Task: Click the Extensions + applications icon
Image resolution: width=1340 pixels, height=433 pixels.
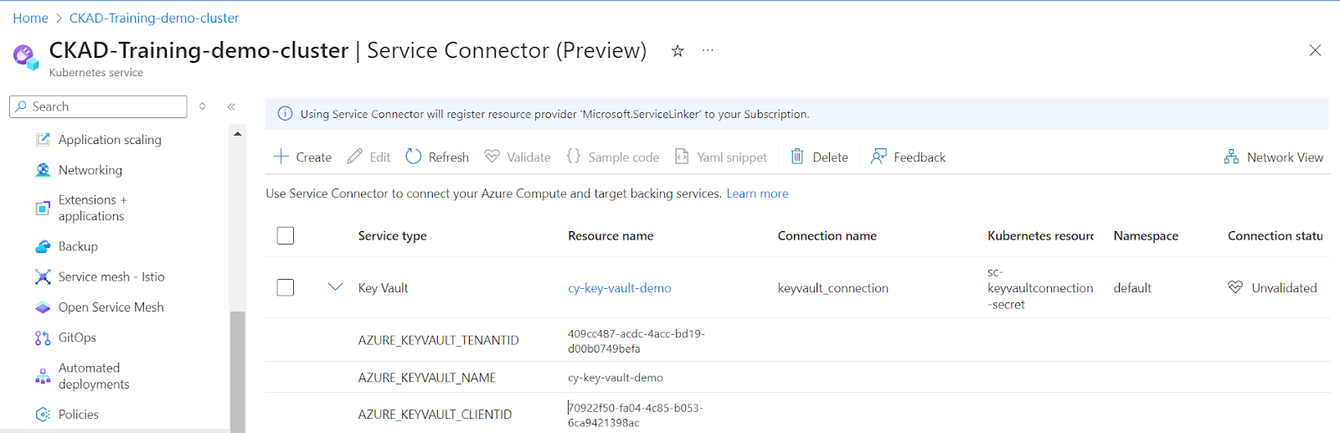Action: [43, 208]
